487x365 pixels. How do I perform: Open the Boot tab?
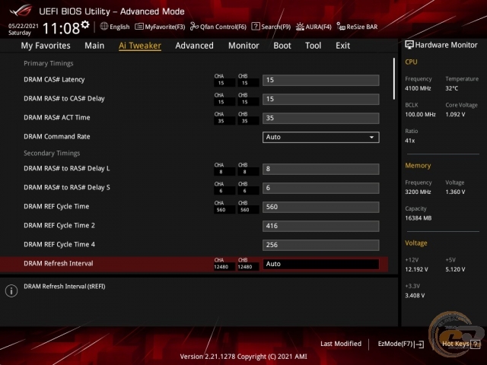point(282,46)
